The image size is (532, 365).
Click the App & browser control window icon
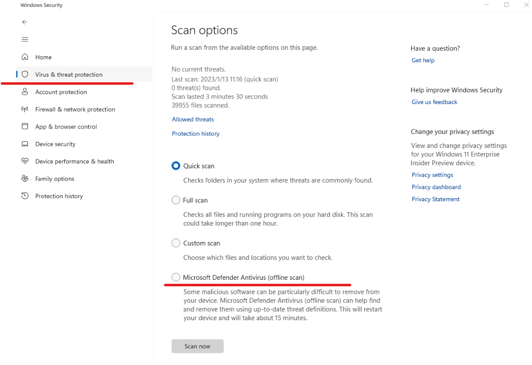[25, 126]
